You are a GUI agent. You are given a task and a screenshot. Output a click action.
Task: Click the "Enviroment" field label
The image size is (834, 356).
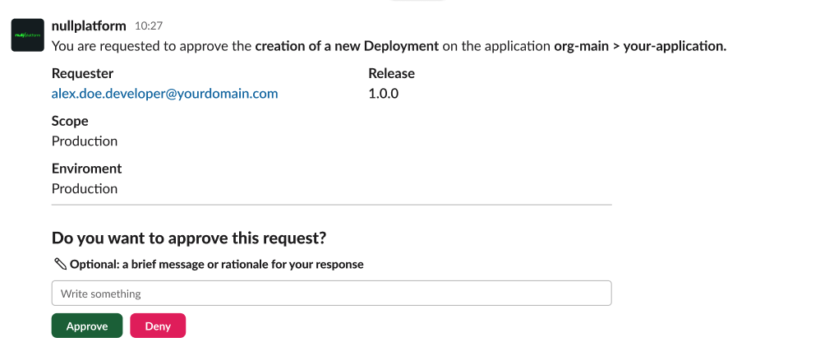pyautogui.click(x=87, y=169)
